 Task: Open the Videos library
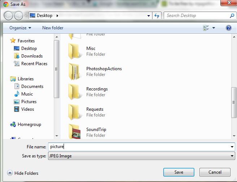click(x=28, y=109)
